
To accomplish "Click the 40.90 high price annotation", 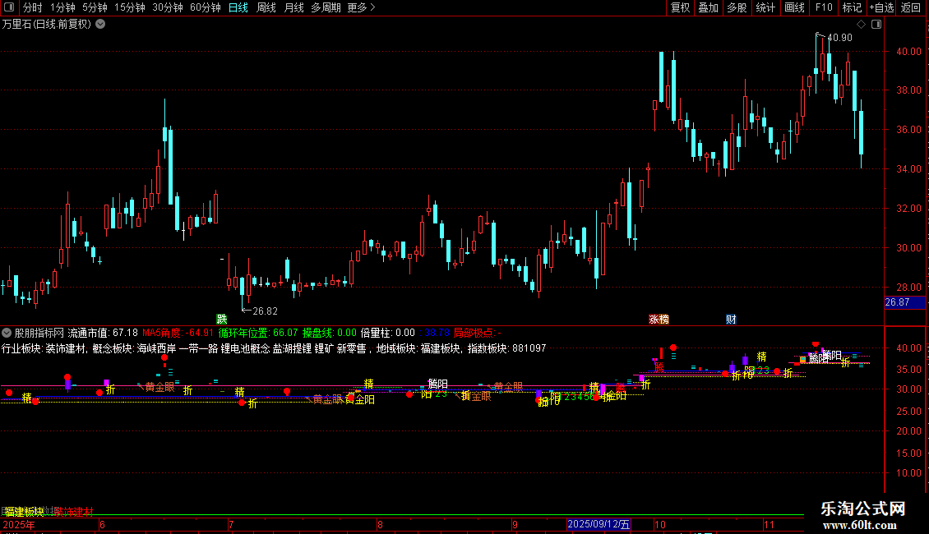I will (839, 38).
